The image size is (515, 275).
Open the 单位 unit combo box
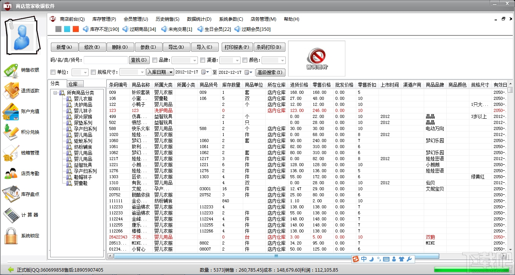[x=80, y=72]
